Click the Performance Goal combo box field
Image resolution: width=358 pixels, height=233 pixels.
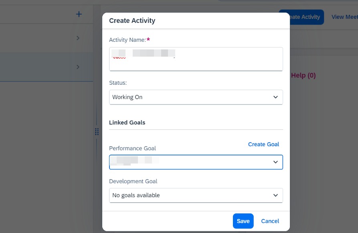click(196, 162)
